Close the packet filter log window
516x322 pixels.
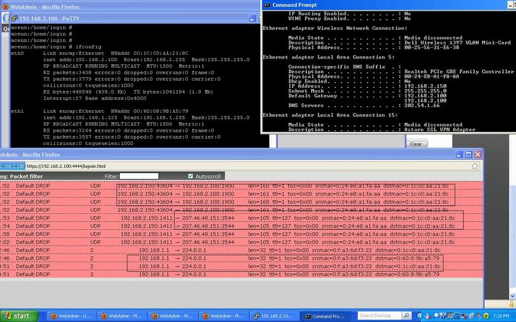[x=477, y=155]
